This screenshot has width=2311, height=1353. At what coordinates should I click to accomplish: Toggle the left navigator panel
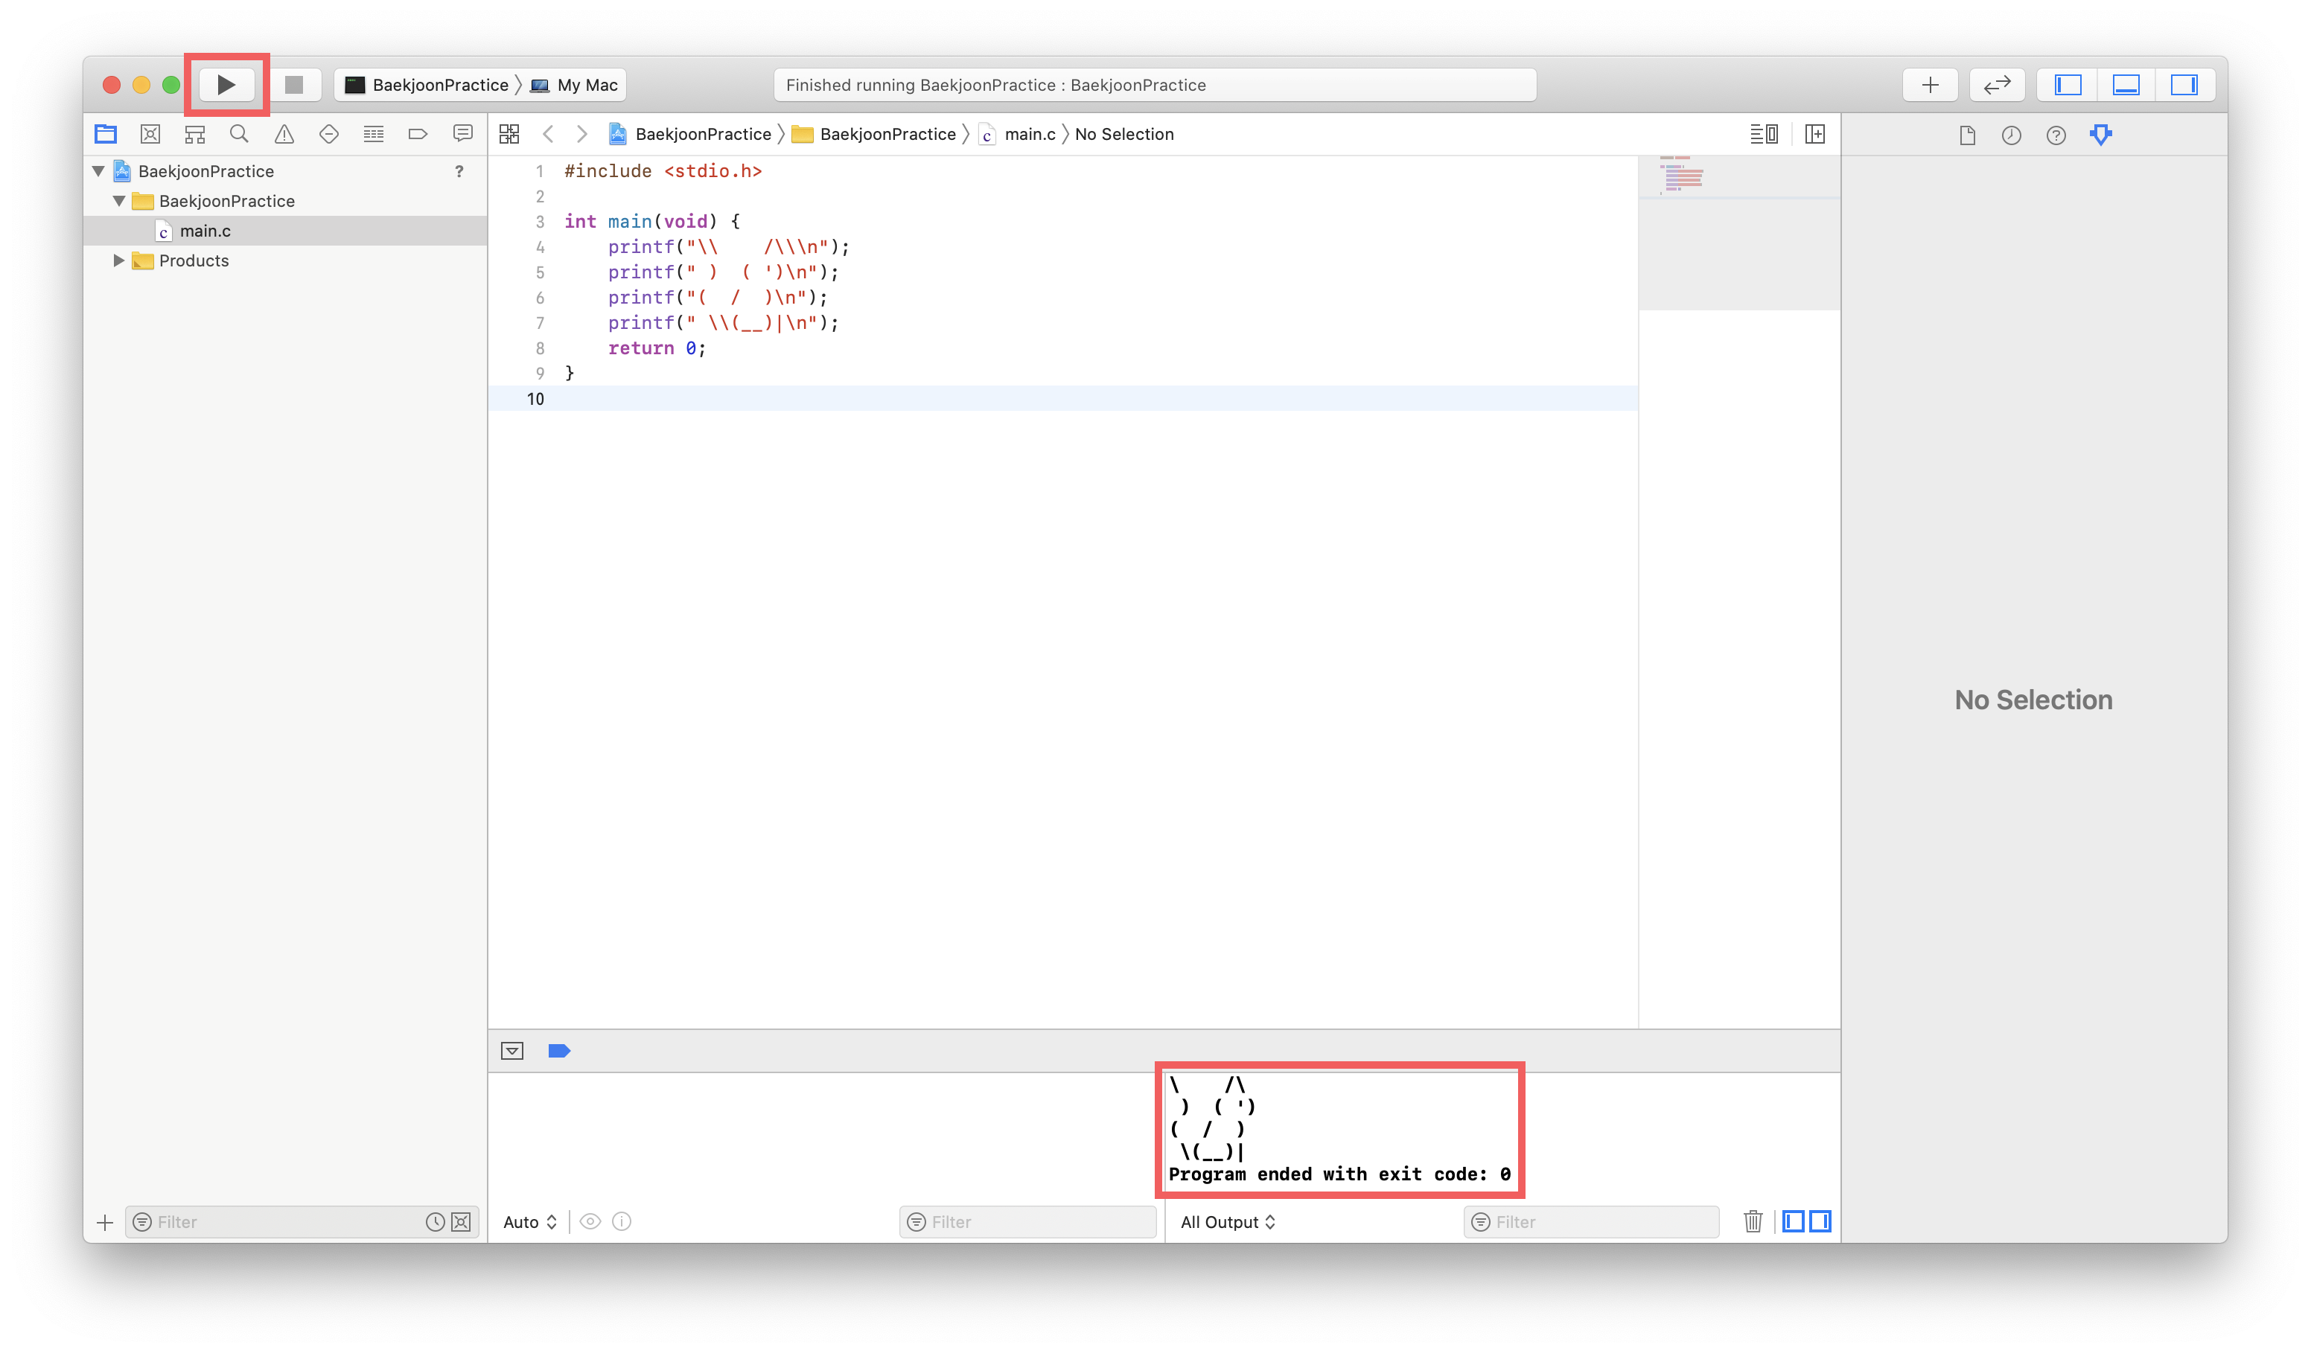(2068, 86)
